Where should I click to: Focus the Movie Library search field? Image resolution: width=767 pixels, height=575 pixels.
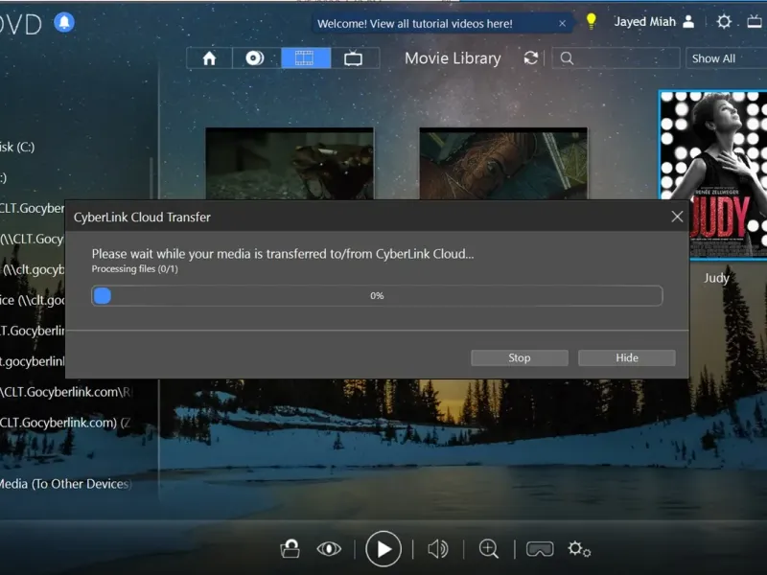click(x=616, y=58)
